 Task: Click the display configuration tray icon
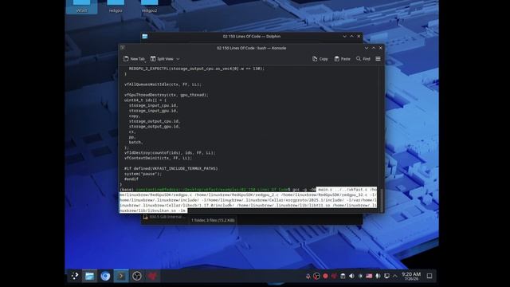[386, 276]
